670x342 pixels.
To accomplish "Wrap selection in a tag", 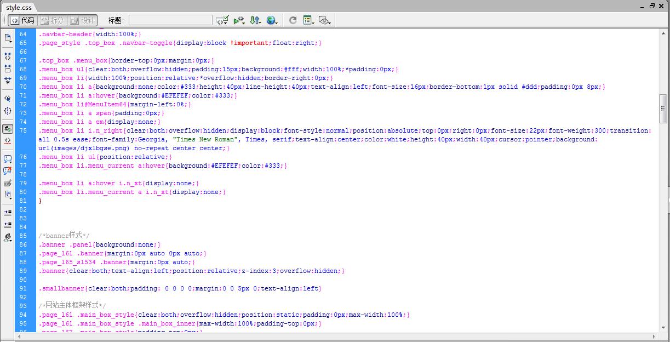I will [x=8, y=183].
